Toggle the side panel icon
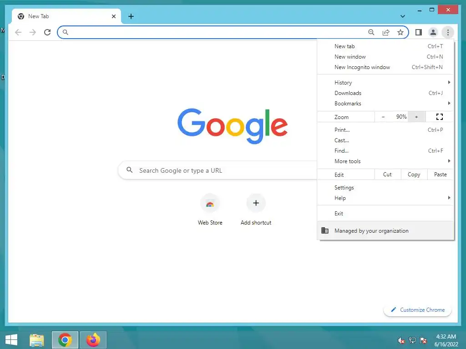The width and height of the screenshot is (466, 349). [419, 32]
